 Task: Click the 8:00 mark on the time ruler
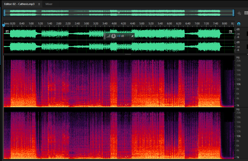point(225,23)
